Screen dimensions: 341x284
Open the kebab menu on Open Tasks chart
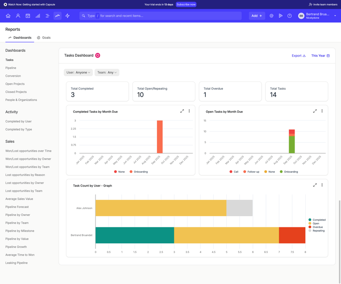tap(322, 111)
